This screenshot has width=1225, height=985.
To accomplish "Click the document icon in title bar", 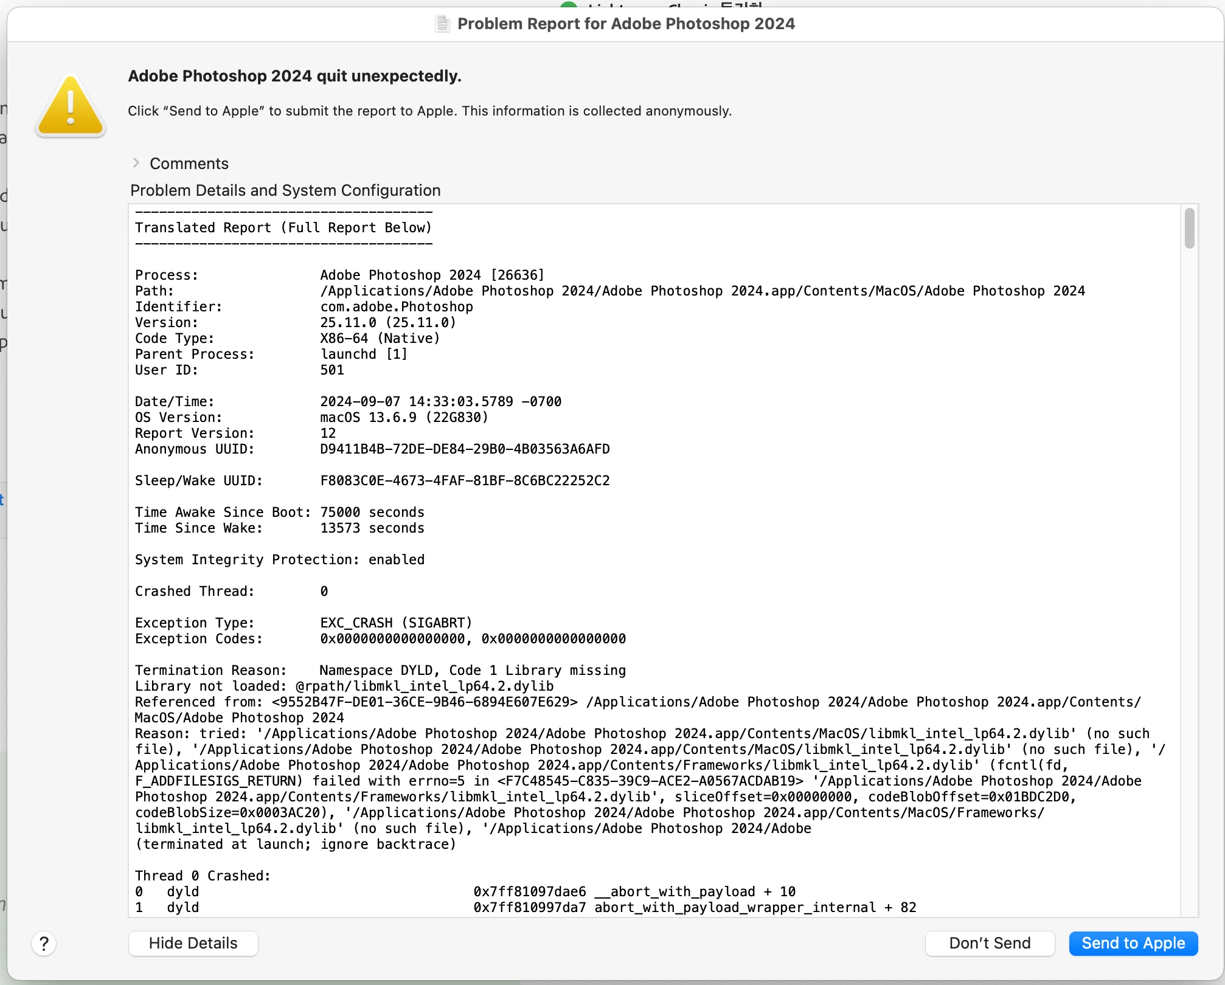I will [x=442, y=24].
